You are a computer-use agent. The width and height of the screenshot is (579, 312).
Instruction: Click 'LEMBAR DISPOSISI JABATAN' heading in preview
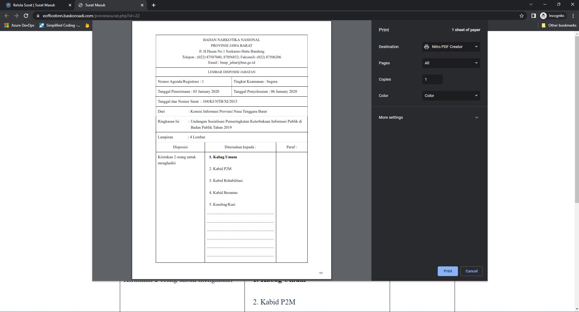tap(232, 72)
